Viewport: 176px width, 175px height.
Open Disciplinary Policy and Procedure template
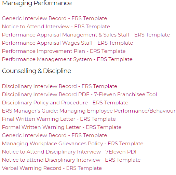(65, 103)
